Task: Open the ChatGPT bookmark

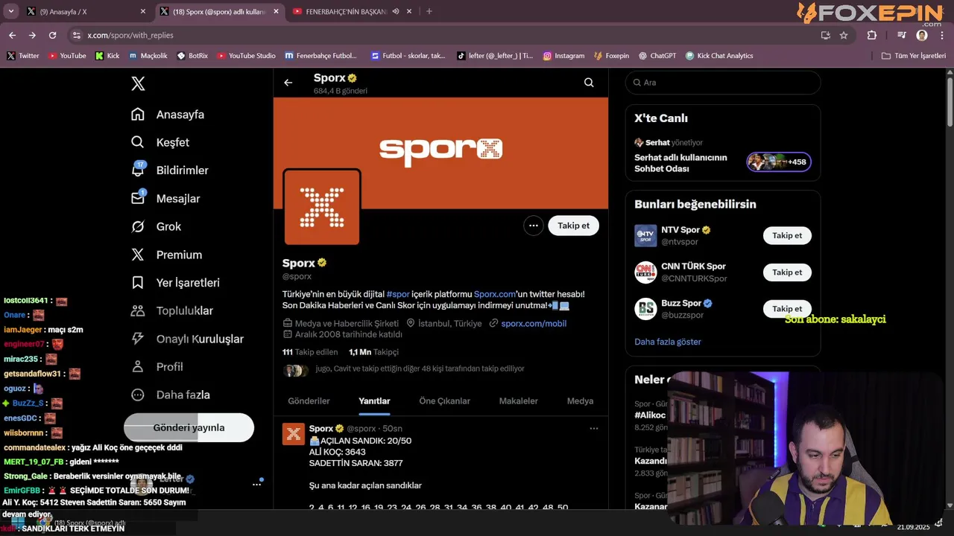Action: 657,56
